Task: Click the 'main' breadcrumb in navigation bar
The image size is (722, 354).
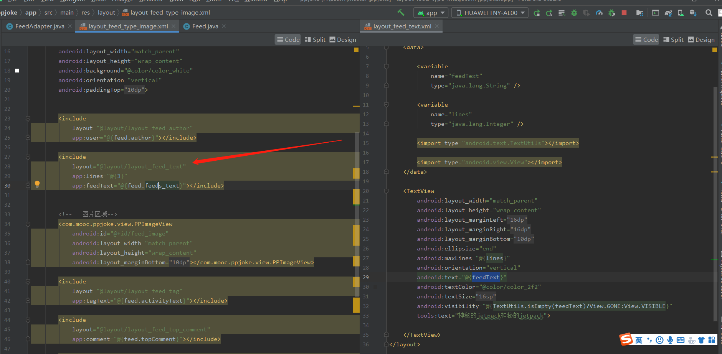Action: (67, 13)
